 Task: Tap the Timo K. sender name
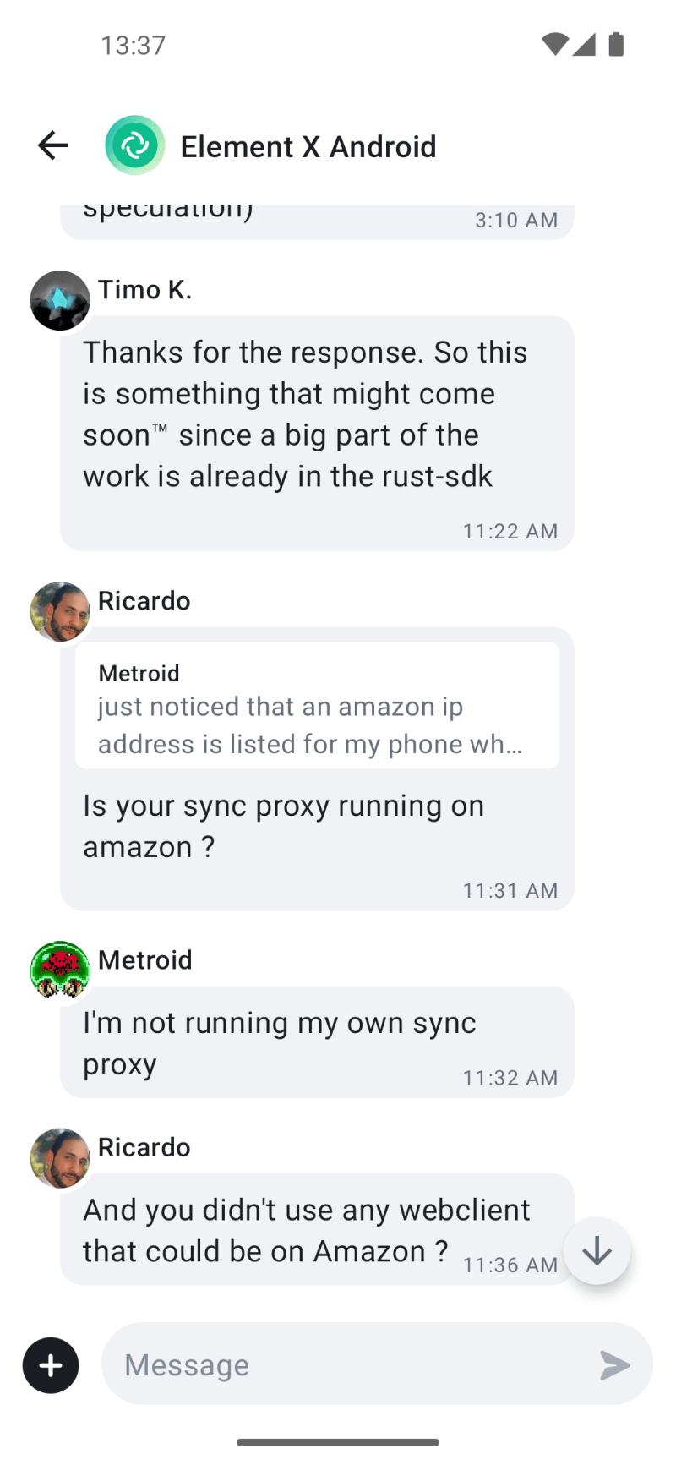pyautogui.click(x=144, y=290)
